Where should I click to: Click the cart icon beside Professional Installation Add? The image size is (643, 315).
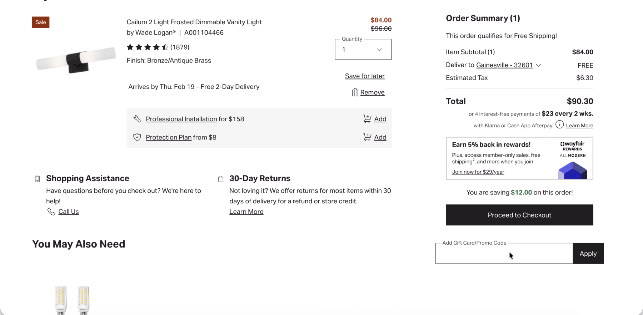coord(367,119)
